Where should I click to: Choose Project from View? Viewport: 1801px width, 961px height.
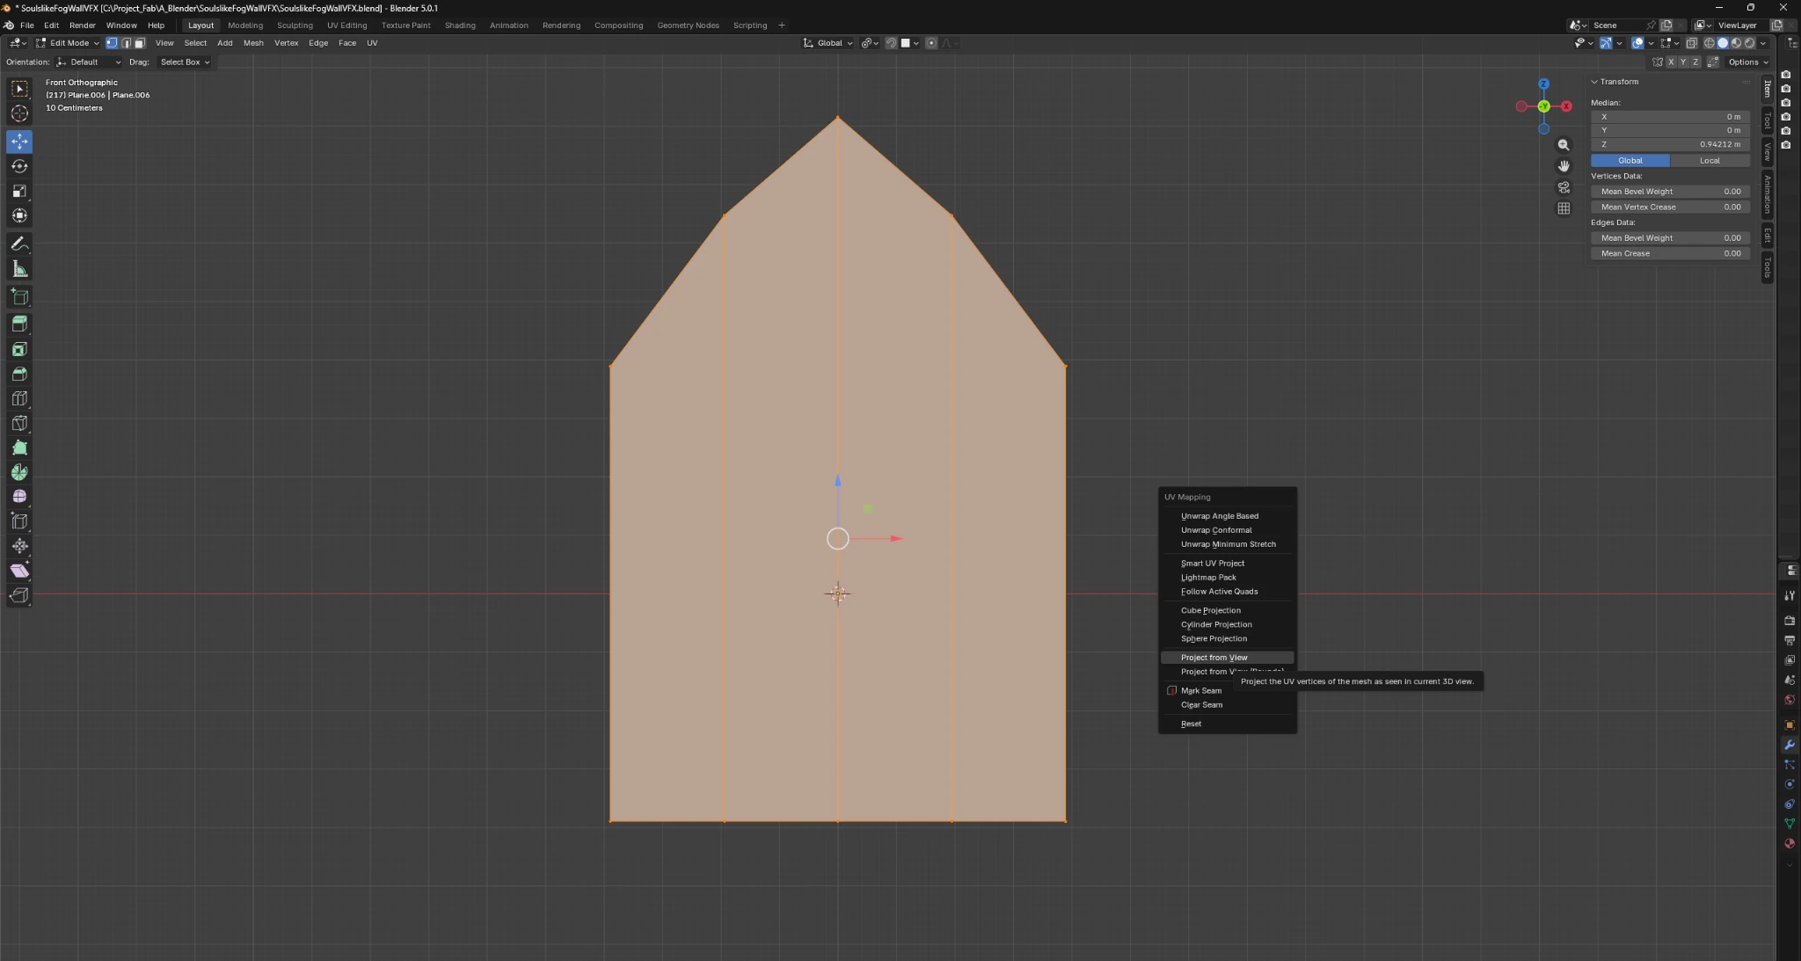pos(1227,658)
